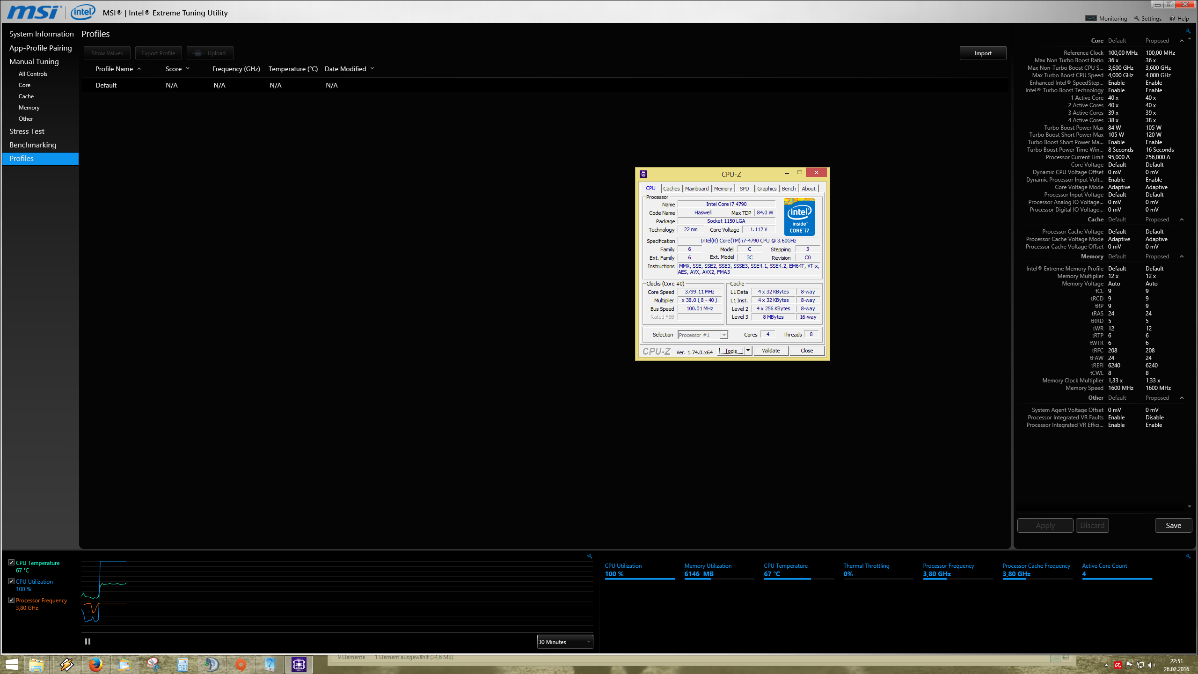Select the Default profile row

tap(106, 85)
